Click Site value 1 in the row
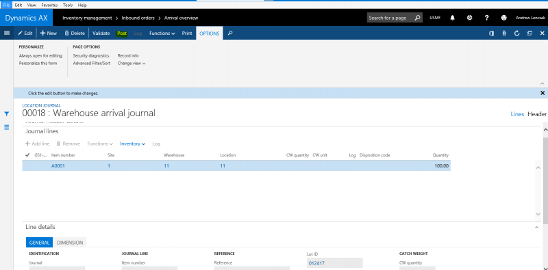This screenshot has height=270, width=548. pyautogui.click(x=109, y=165)
